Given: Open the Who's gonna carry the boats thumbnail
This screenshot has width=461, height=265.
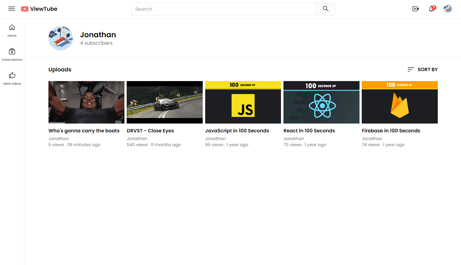Looking at the screenshot, I should [86, 102].
